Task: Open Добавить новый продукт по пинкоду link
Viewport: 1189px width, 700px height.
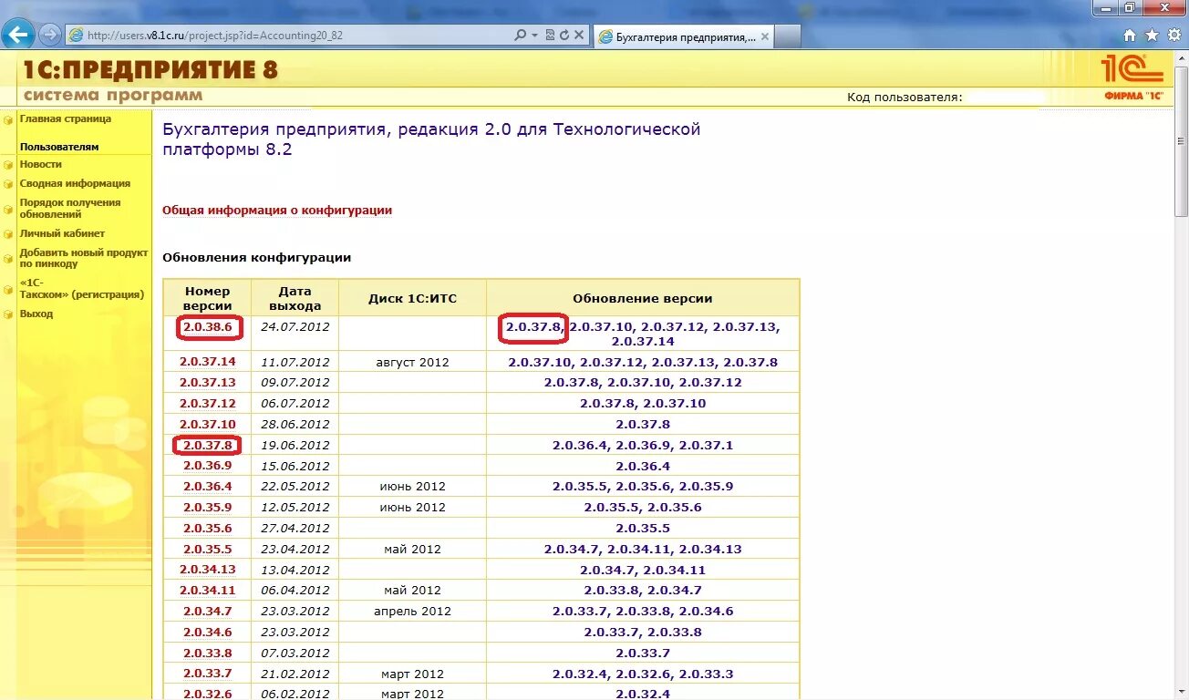Action: 84,258
